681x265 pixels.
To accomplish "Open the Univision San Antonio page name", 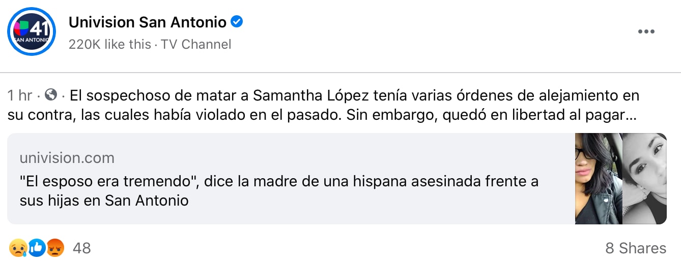I will (x=148, y=22).
